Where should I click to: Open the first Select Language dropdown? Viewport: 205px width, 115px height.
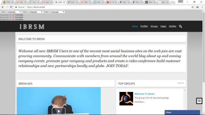[x=11, y=12]
